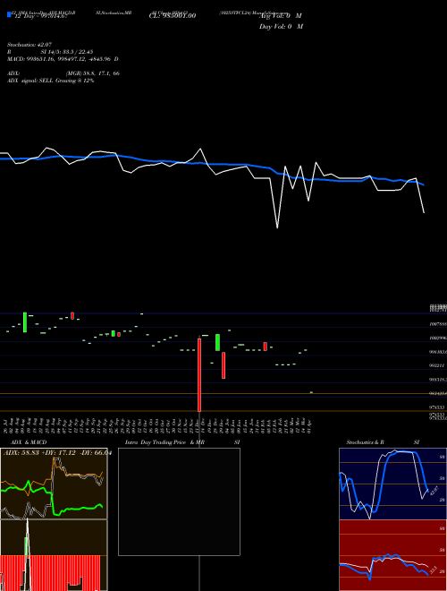The width and height of the screenshot is (447, 591).
Task: Select the 'Stochastics: 42.07' reading
Action: [30, 45]
